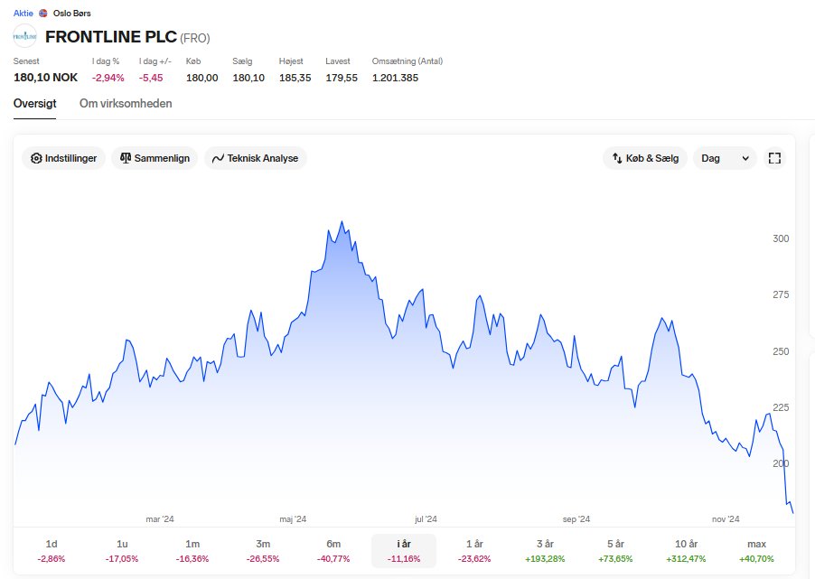Click the sep '24 axis label
The height and width of the screenshot is (579, 815).
[576, 519]
